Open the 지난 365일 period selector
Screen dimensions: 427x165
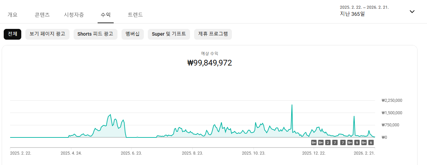click(x=352, y=14)
